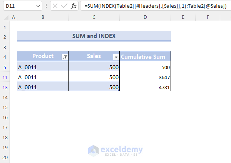
Task: Click the SUM and INDEX title cell
Action: [94, 36]
